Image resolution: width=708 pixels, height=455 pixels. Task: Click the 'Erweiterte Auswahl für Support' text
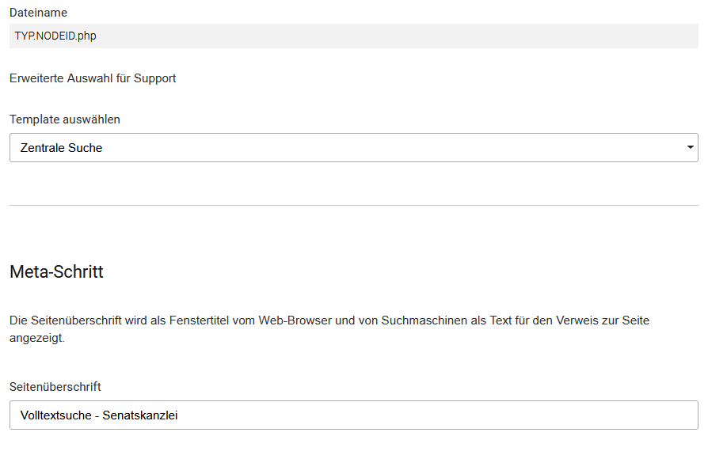93,78
